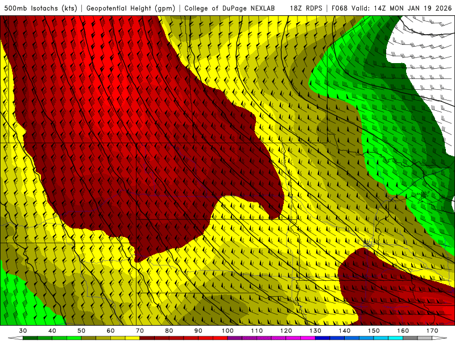
Task: Click the 150 label on the color scale
Action: (374, 331)
